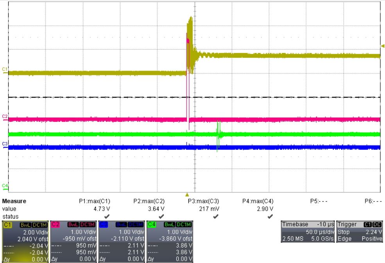Open the Measure setup label
The image size is (385, 263).
point(14,201)
